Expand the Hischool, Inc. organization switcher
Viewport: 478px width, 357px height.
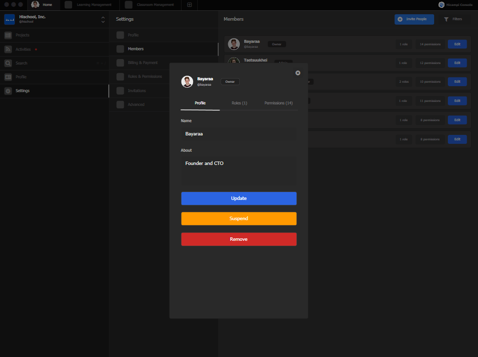click(103, 20)
